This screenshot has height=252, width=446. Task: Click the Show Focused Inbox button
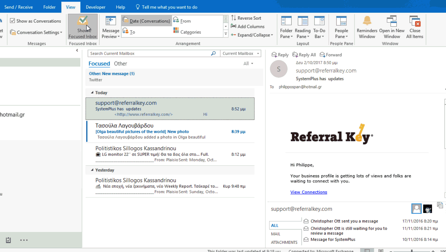coord(83,27)
